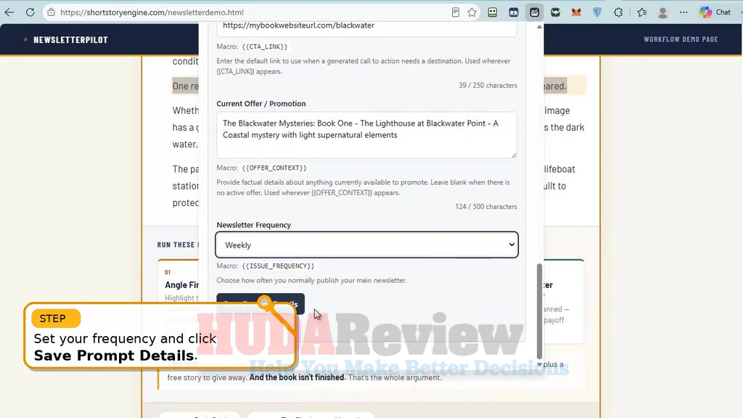Click the Save Prompt Details button
This screenshot has height=418, width=743.
pyautogui.click(x=260, y=304)
